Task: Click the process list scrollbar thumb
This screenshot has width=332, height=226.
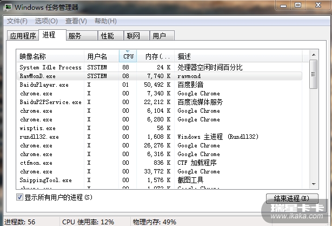Action: pyautogui.click(x=314, y=74)
